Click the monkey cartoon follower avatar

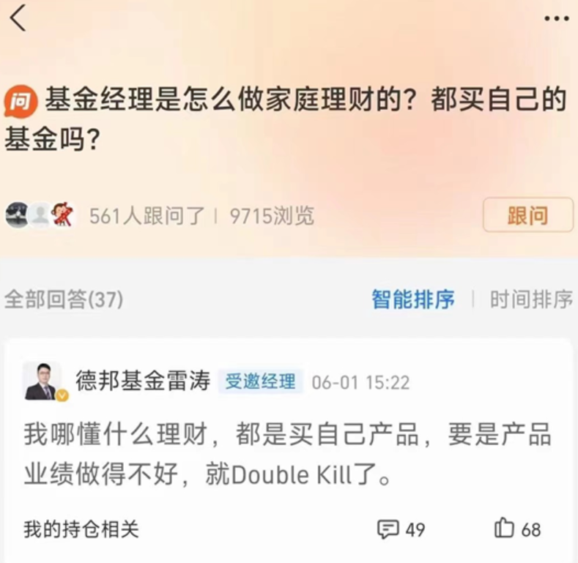(x=63, y=215)
